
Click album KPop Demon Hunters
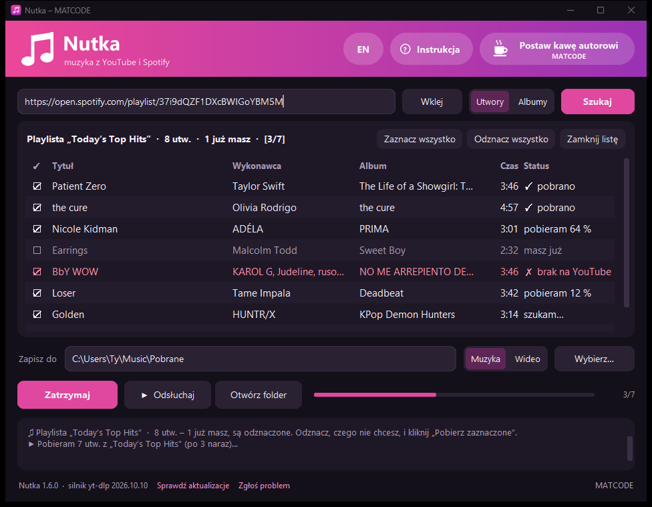pos(407,315)
